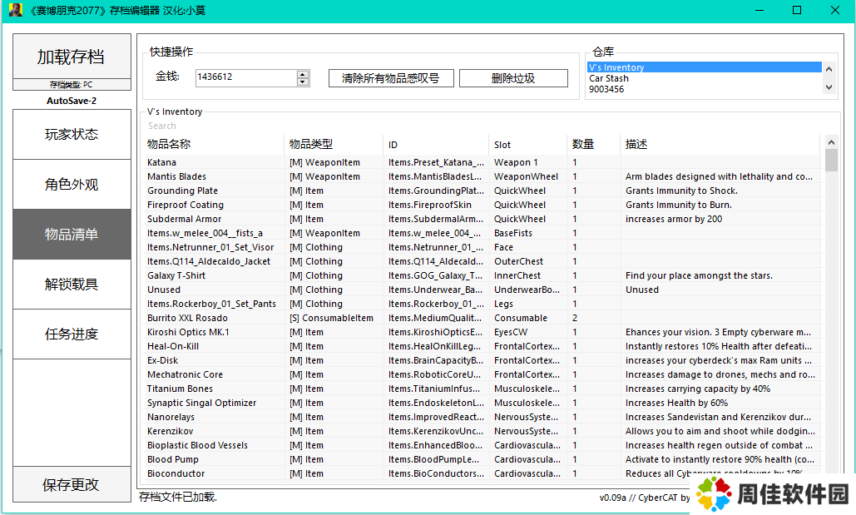Click the inventory Search field
The height and width of the screenshot is (515, 856).
(333, 126)
